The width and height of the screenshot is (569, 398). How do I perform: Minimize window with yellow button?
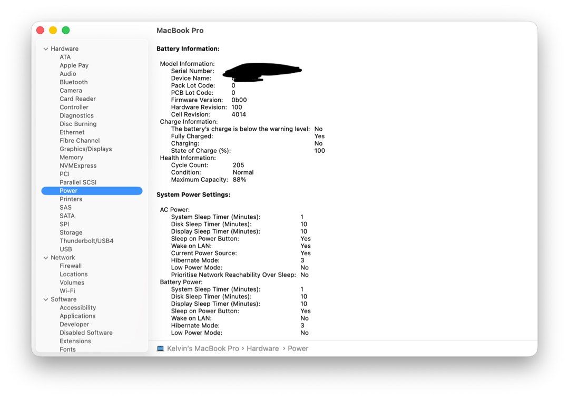pyautogui.click(x=53, y=30)
